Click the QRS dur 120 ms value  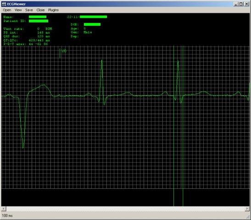(44, 36)
